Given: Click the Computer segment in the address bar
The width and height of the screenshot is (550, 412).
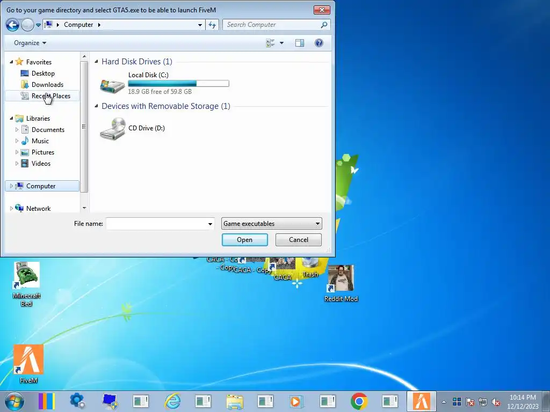Looking at the screenshot, I should coord(78,25).
